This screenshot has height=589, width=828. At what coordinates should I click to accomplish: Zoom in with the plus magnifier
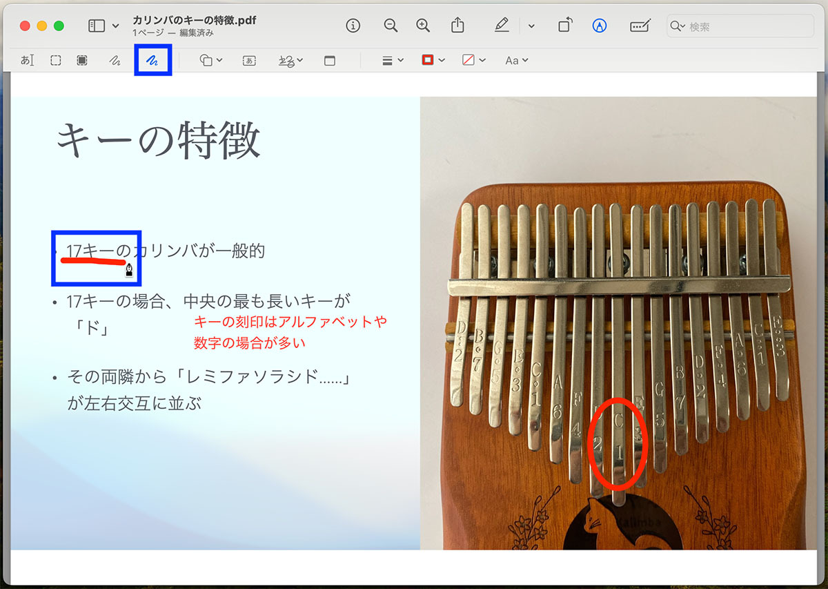pos(423,26)
